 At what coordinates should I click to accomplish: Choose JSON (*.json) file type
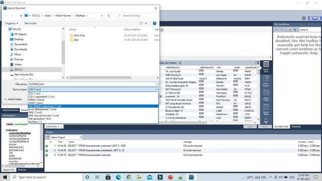click(x=93, y=103)
